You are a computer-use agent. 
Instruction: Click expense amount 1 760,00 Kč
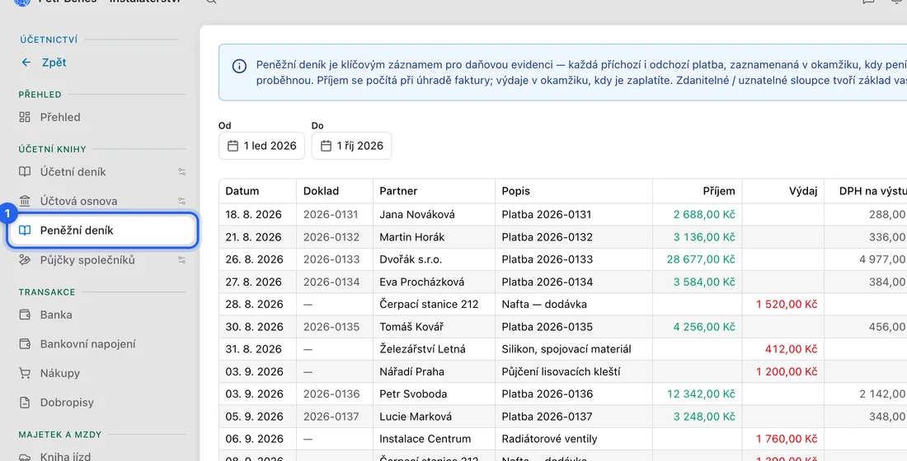787,439
